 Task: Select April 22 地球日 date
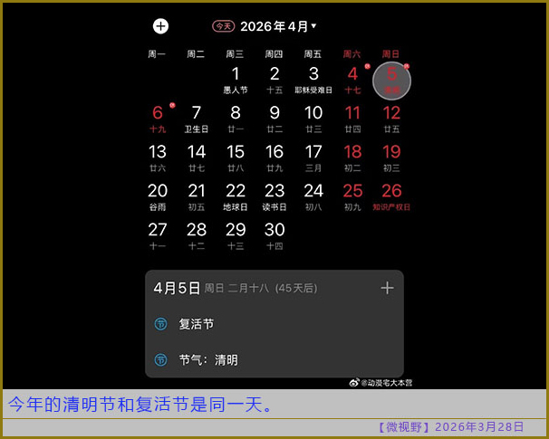pyautogui.click(x=236, y=196)
